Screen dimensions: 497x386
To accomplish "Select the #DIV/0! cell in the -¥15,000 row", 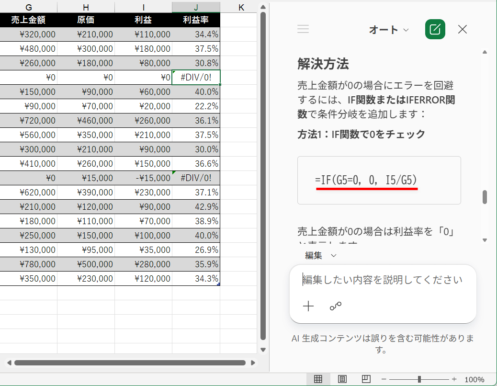I will click(196, 178).
